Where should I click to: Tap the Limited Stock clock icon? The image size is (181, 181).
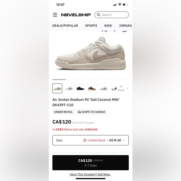tap(85, 140)
